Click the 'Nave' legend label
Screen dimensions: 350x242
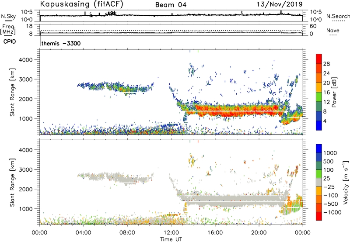click(x=333, y=30)
